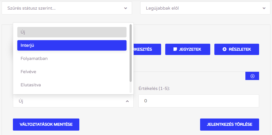Click the up chevron on the Új status select
The image size is (272, 135).
(x=127, y=101)
